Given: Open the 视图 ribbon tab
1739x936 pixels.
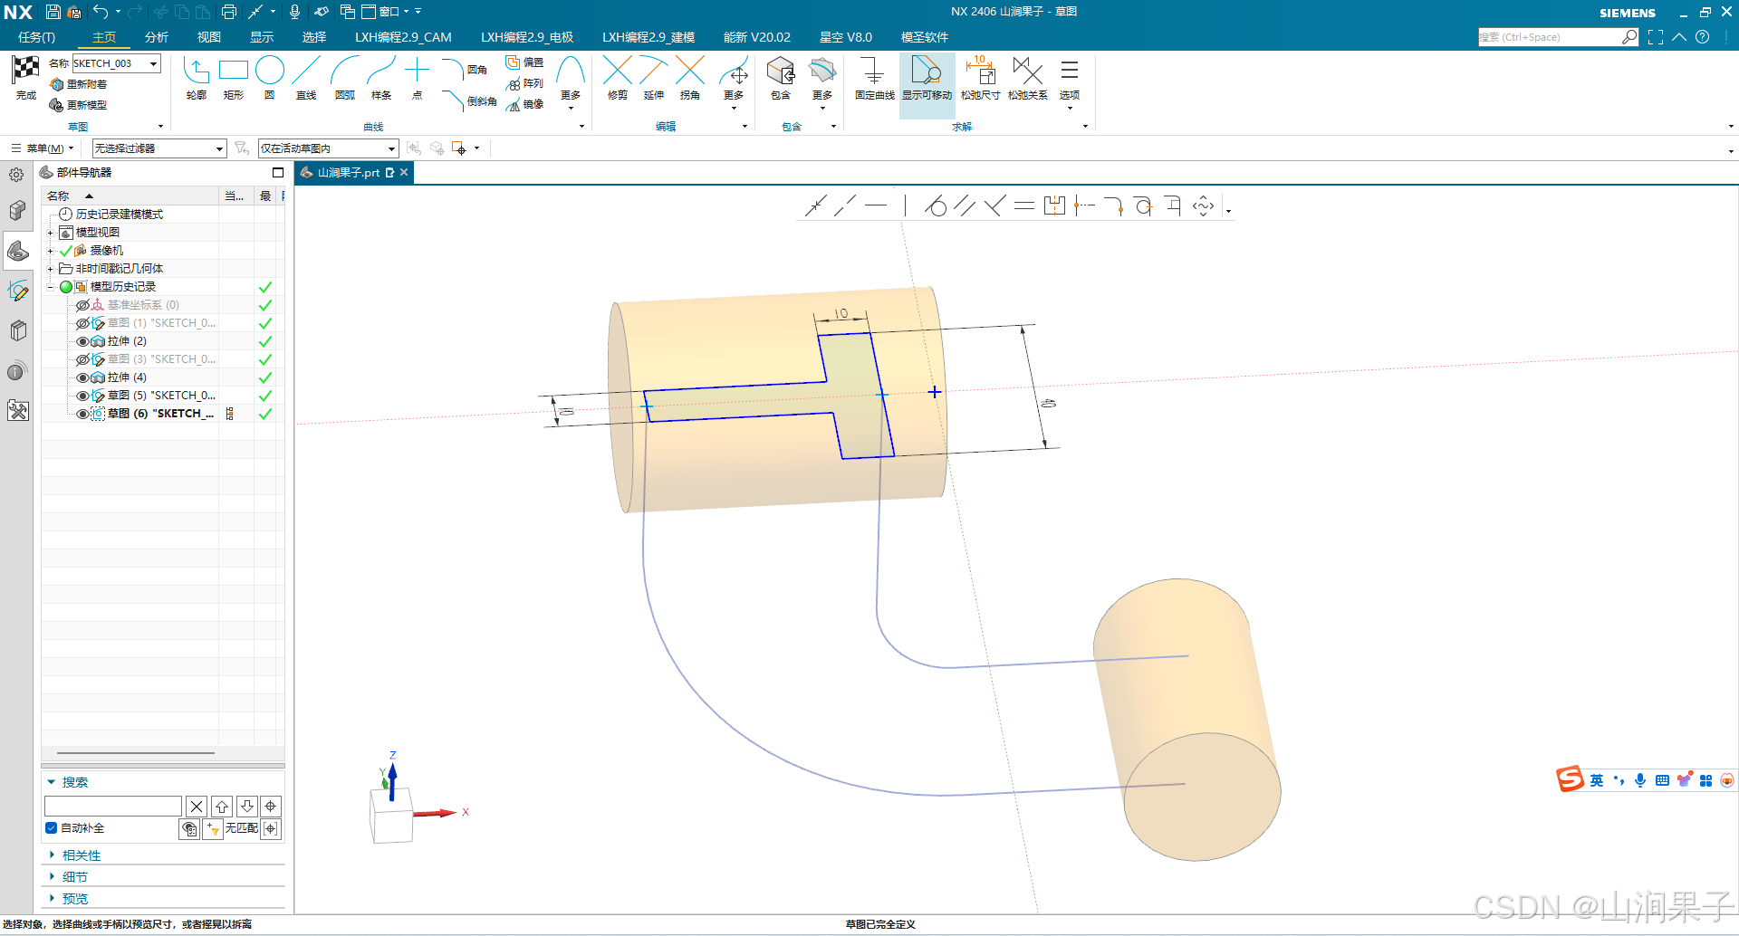Looking at the screenshot, I should point(209,37).
